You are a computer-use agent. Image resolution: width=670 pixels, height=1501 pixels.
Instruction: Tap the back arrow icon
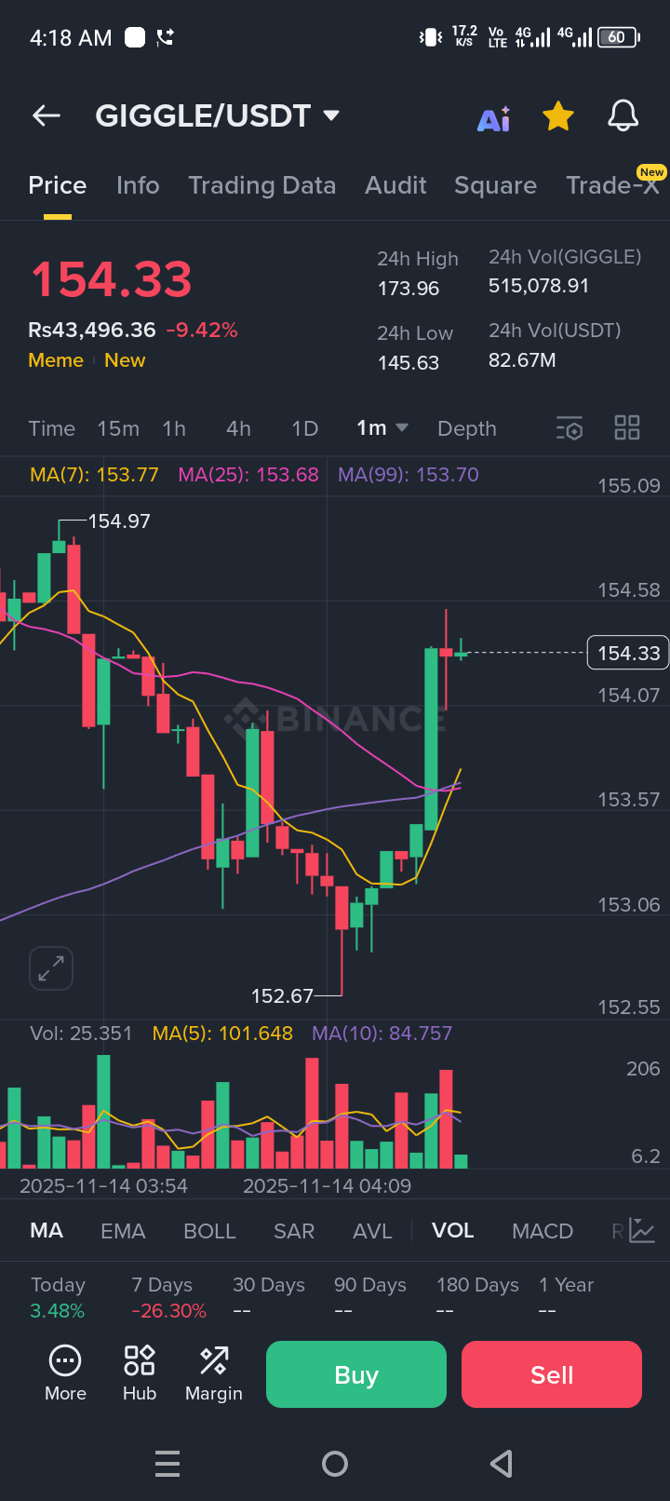tap(47, 115)
